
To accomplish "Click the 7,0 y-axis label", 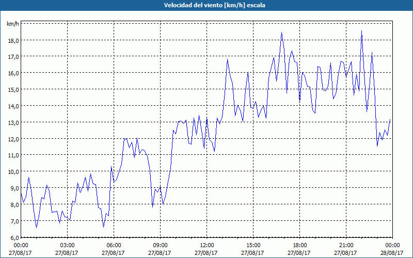I will tap(15, 221).
